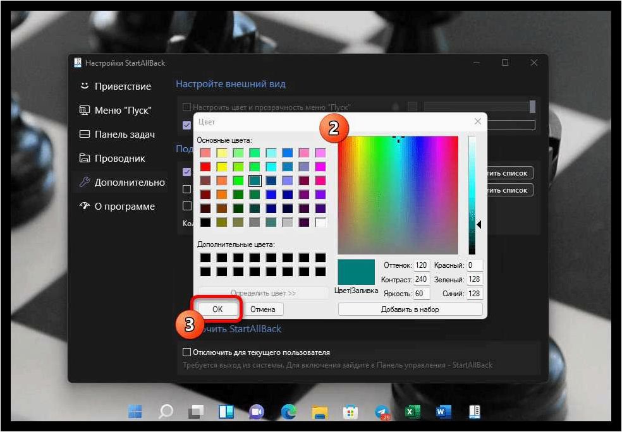Click the vertical brightness gradient bar
This screenshot has width=622, height=432.
click(472, 195)
